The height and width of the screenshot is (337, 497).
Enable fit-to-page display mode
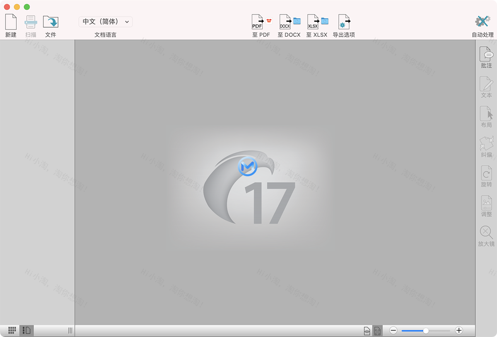tap(378, 330)
